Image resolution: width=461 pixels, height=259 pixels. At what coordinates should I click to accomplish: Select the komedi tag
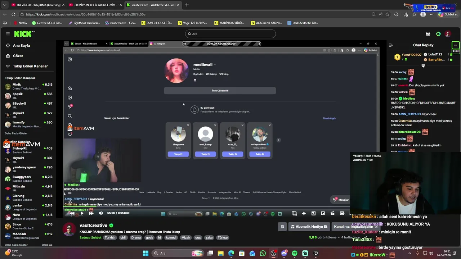pos(171,237)
